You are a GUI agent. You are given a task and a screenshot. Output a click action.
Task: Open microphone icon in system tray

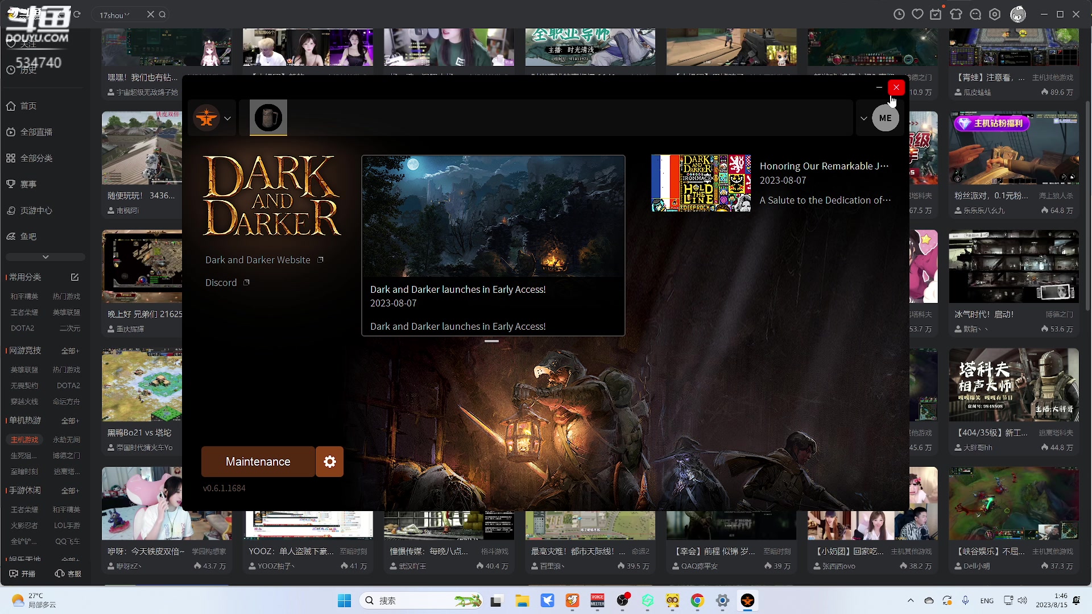tap(965, 601)
